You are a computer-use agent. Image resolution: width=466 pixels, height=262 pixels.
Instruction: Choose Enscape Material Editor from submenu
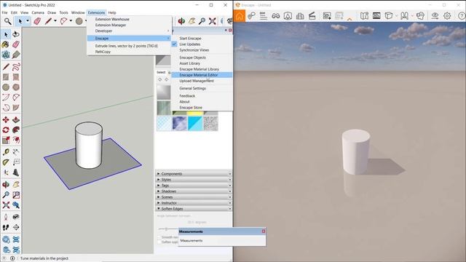pyautogui.click(x=202, y=75)
